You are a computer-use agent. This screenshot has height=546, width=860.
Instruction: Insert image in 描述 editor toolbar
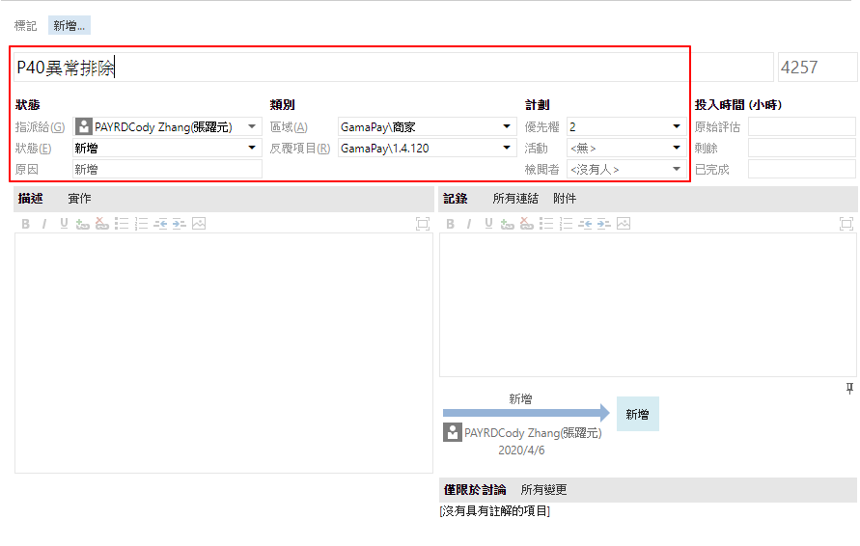(x=199, y=224)
